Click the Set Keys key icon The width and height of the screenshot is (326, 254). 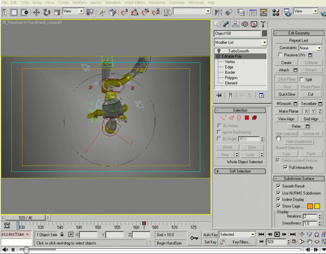pyautogui.click(x=194, y=238)
